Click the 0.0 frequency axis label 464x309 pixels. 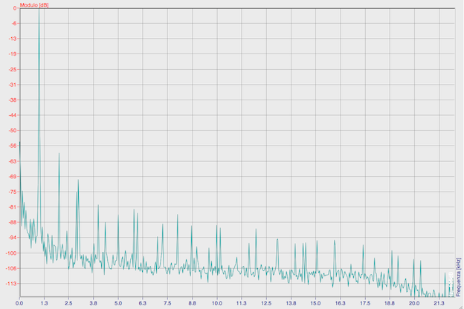[19, 303]
